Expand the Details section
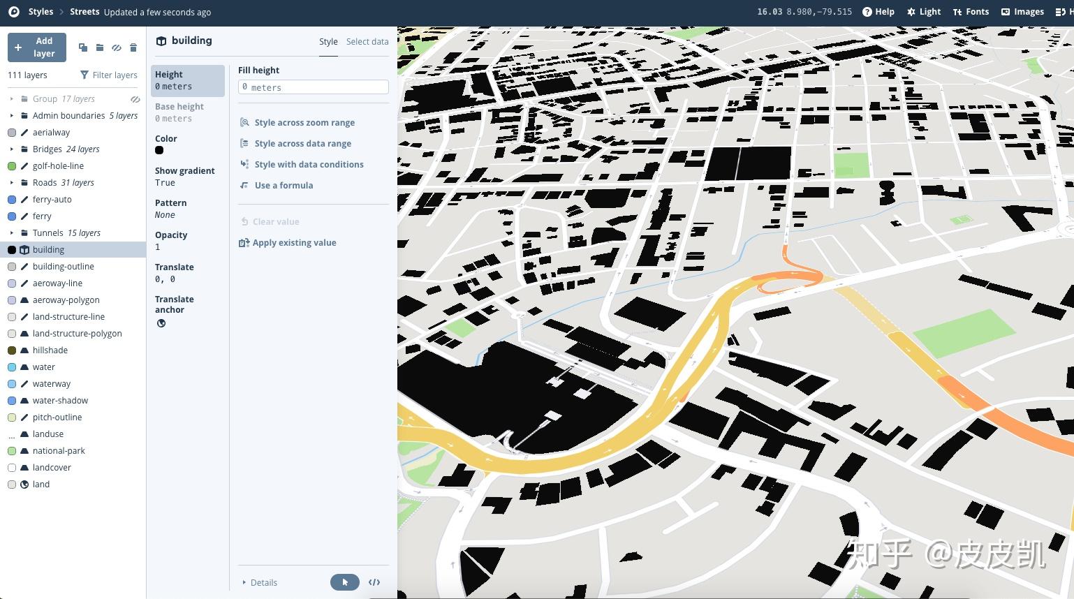This screenshot has width=1074, height=599. pos(260,582)
